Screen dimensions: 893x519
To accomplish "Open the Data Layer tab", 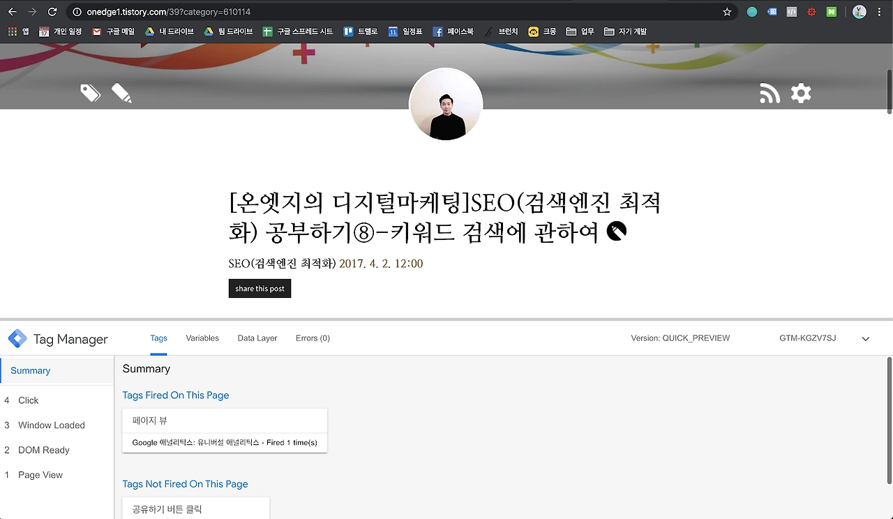I will coord(257,338).
